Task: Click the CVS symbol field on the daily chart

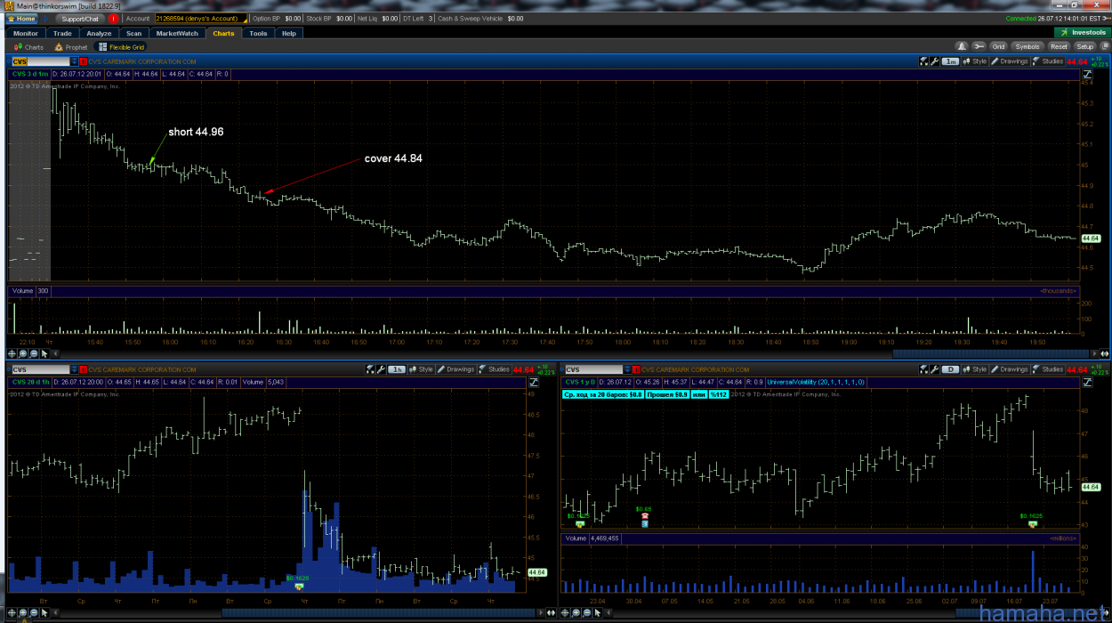Action: (594, 369)
